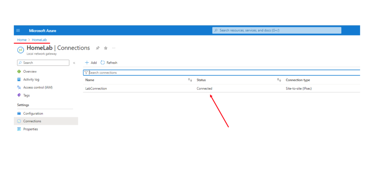Viewport: 386px width, 196px height.
Task: Open Overview in the left menu
Action: pyautogui.click(x=30, y=71)
